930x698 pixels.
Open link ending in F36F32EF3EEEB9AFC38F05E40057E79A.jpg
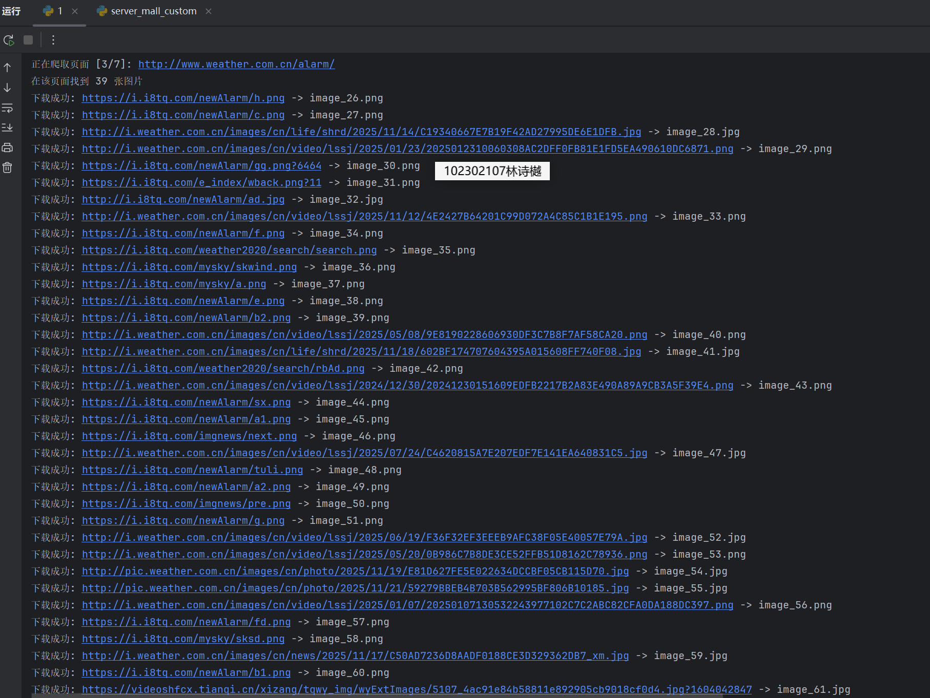364,537
